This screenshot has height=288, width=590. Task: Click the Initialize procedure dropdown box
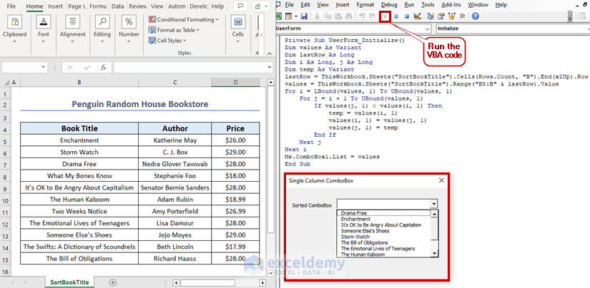[513, 29]
